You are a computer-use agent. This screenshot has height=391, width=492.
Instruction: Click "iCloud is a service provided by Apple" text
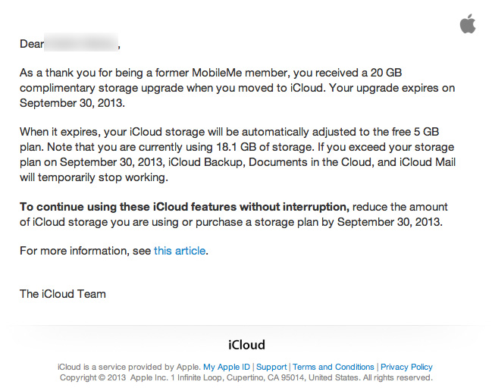(129, 367)
